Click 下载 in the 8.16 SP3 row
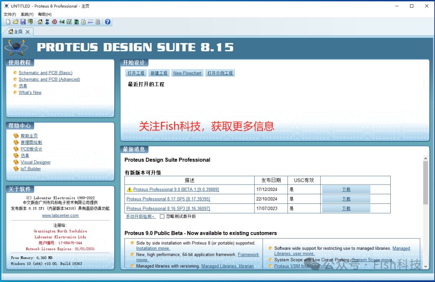The width and height of the screenshot is (435, 282). pos(346,208)
